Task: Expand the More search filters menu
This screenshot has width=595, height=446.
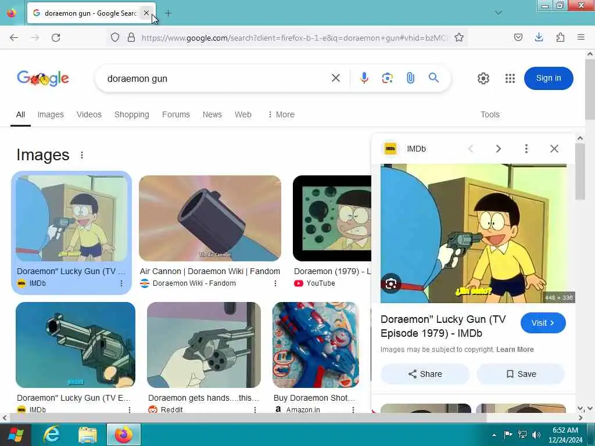Action: coord(281,114)
